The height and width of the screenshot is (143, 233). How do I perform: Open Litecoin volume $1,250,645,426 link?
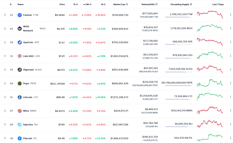point(149,96)
